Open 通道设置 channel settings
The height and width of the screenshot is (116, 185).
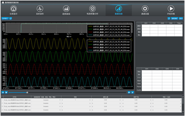(145, 10)
